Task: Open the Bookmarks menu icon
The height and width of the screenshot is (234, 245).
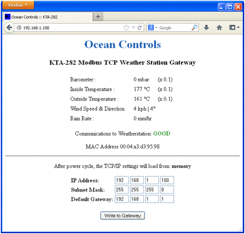Action: 234,28
